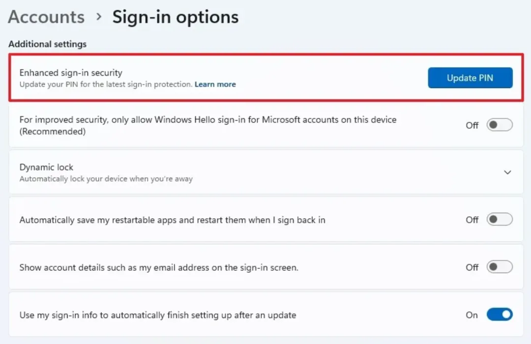This screenshot has height=344, width=531.
Task: Click the Off label beside Windows Hello toggle
Action: coord(472,125)
